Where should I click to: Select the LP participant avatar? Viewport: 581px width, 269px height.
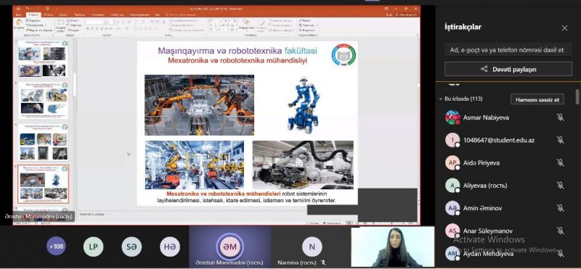(x=94, y=247)
